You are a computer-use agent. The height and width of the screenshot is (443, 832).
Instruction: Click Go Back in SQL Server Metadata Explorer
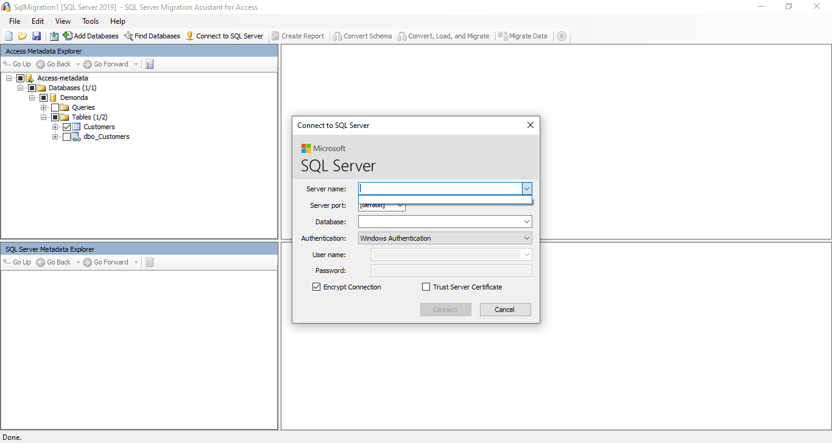tap(54, 262)
